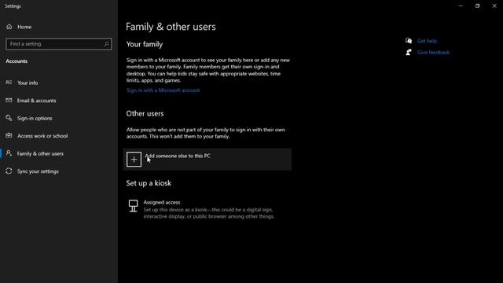Click the Set up a kiosk heading
Viewport: 503px width, 283px height.
(x=149, y=183)
